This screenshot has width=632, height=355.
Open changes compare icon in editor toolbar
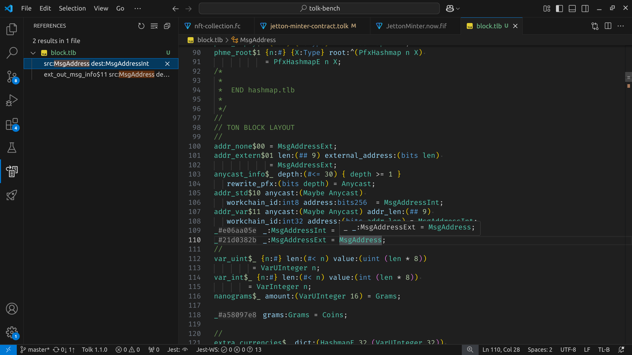[x=595, y=26]
